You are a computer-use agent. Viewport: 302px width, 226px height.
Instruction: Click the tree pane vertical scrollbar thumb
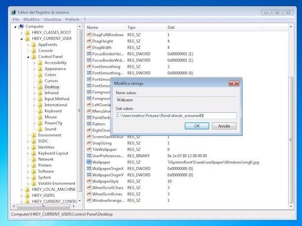79,111
